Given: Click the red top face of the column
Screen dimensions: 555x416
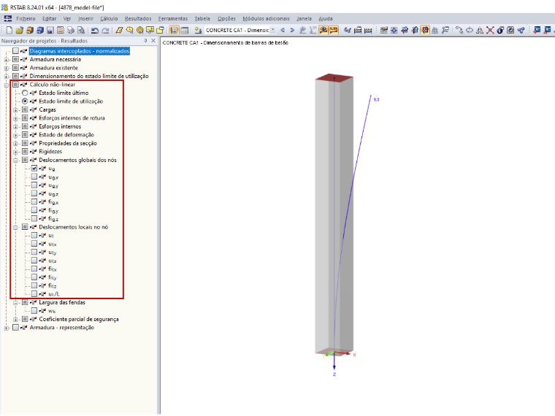Looking at the screenshot, I should [x=334, y=78].
